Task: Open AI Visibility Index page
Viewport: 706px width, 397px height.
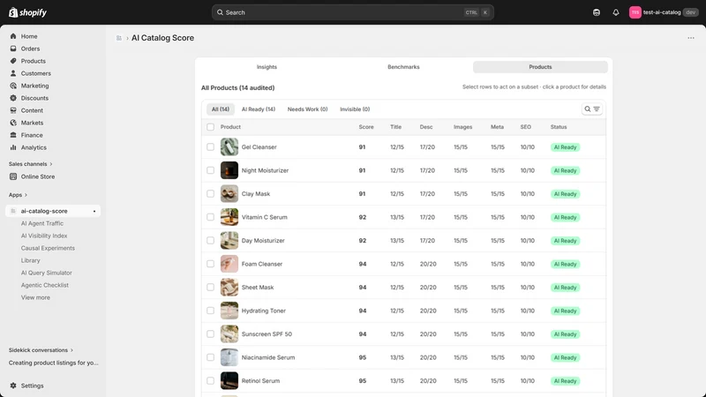Action: (44, 236)
